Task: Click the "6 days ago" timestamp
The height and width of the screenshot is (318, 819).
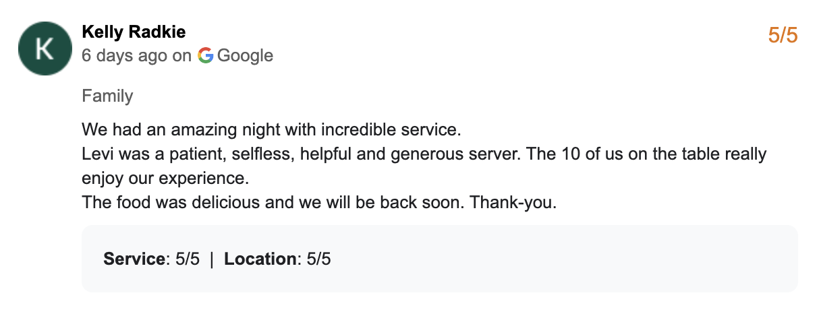Action: tap(124, 56)
